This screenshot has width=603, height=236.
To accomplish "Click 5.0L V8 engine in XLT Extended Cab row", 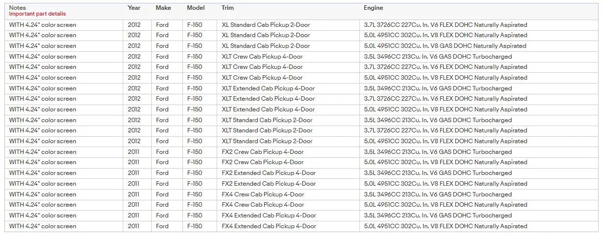I will pos(446,109).
